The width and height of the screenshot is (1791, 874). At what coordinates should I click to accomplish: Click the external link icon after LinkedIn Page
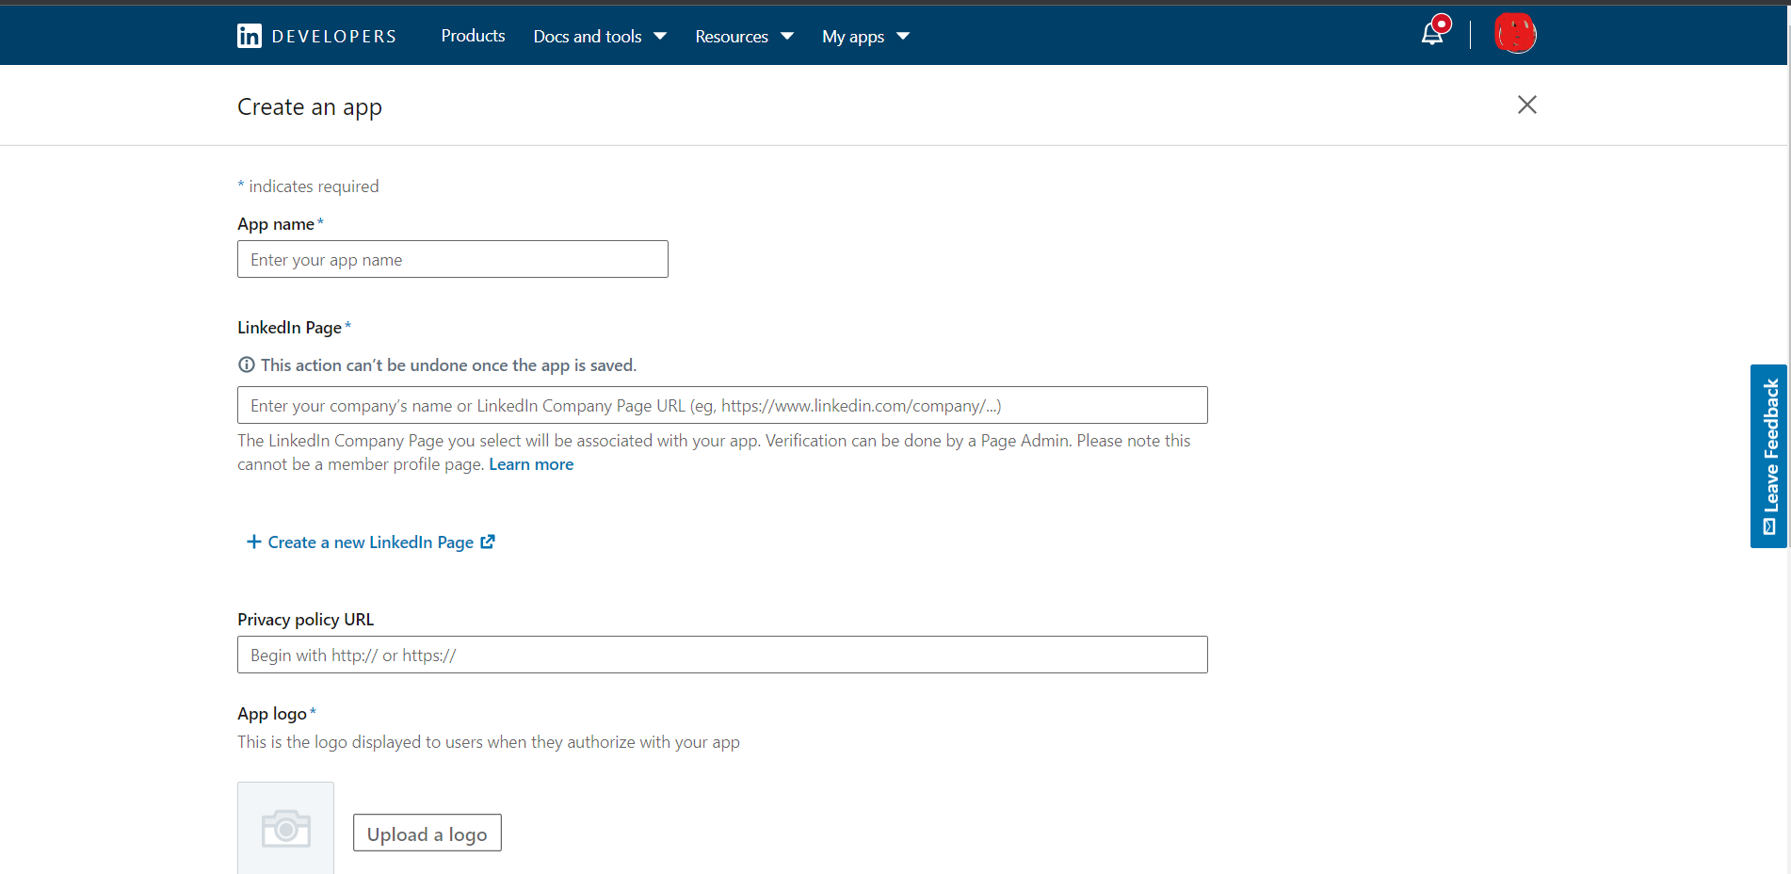point(488,542)
